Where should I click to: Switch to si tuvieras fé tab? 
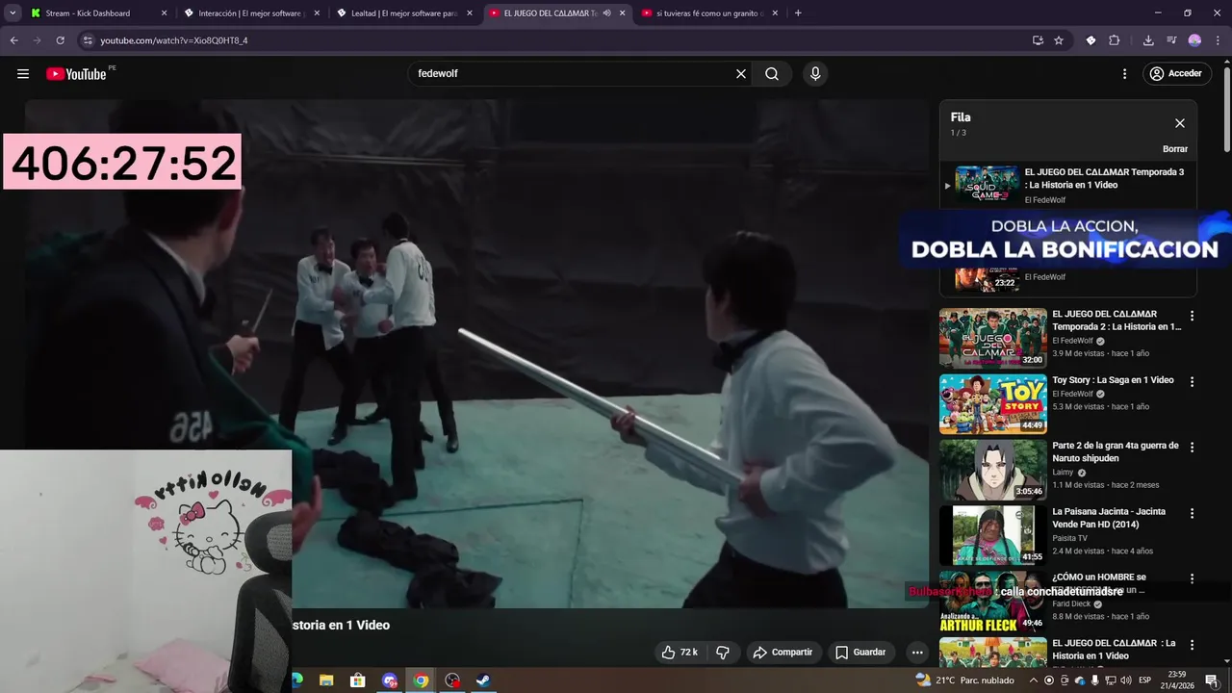[709, 13]
